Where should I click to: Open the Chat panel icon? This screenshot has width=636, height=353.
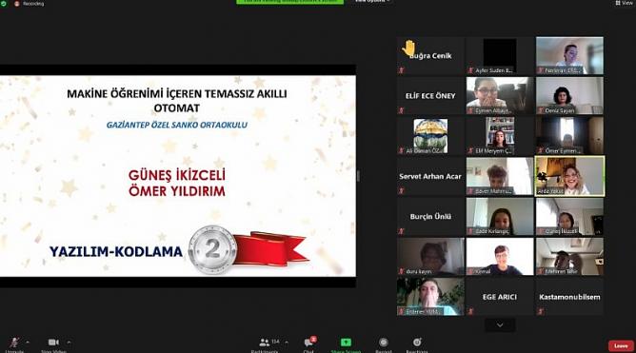[308, 343]
